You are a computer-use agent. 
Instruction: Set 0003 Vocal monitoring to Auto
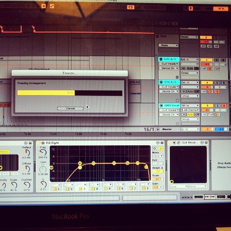pyautogui.click(x=190, y=115)
